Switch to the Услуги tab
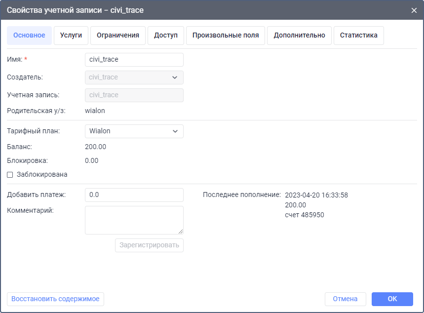424x313 pixels. pos(71,36)
